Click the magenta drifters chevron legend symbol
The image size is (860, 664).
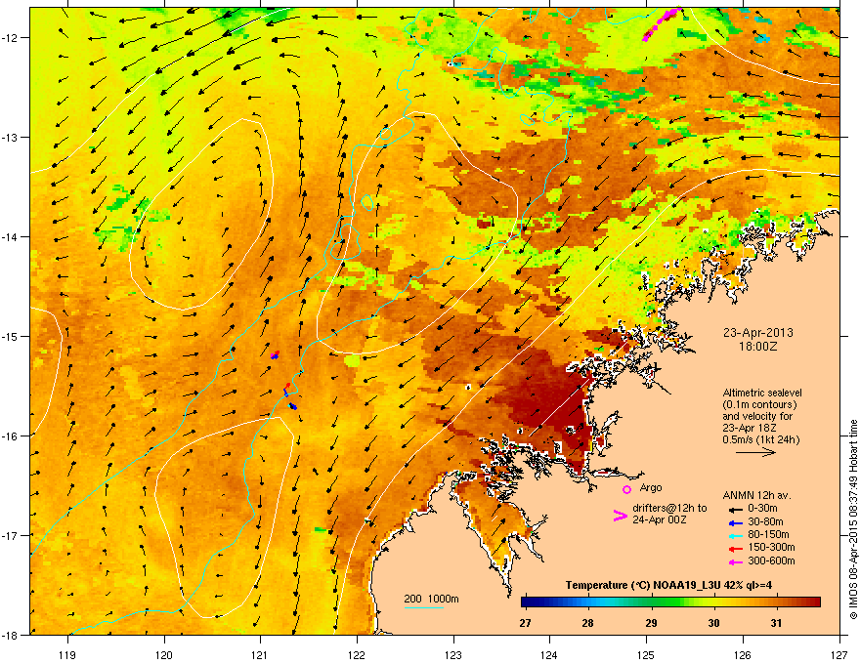(x=621, y=516)
